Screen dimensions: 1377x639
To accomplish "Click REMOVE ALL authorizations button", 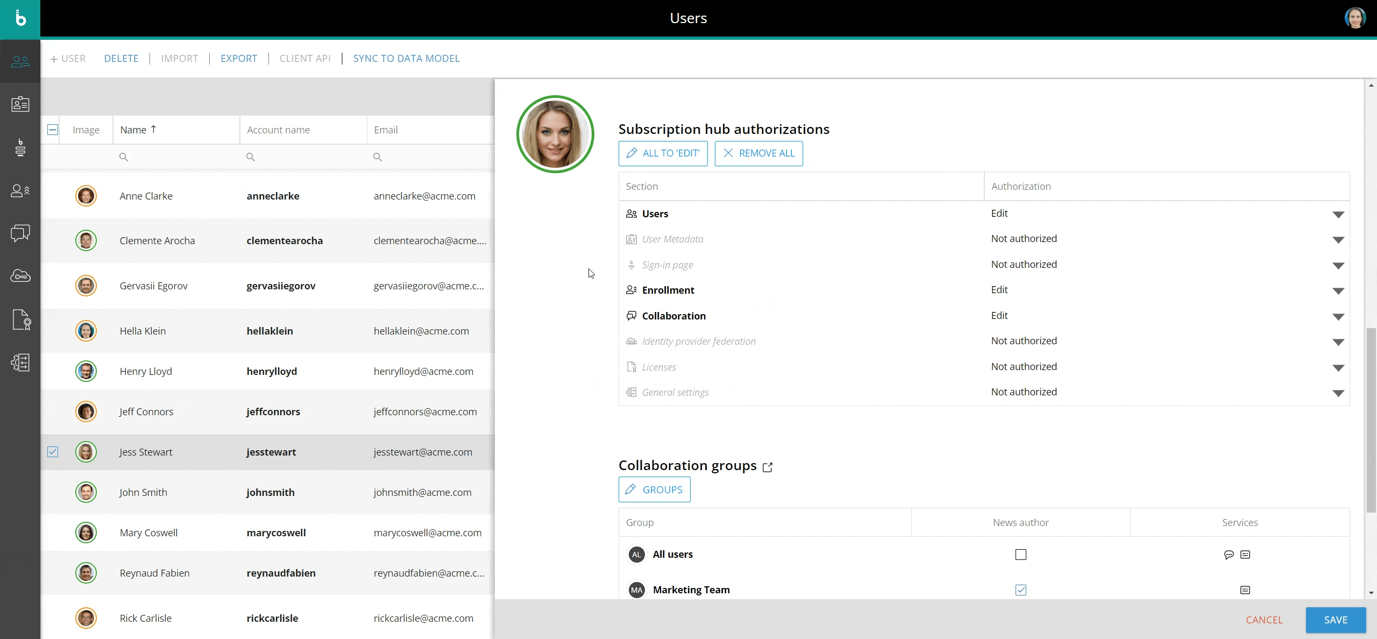I will coord(758,153).
